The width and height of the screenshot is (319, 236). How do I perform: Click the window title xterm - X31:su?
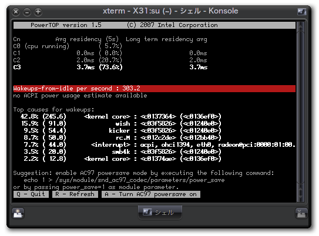click(x=170, y=11)
